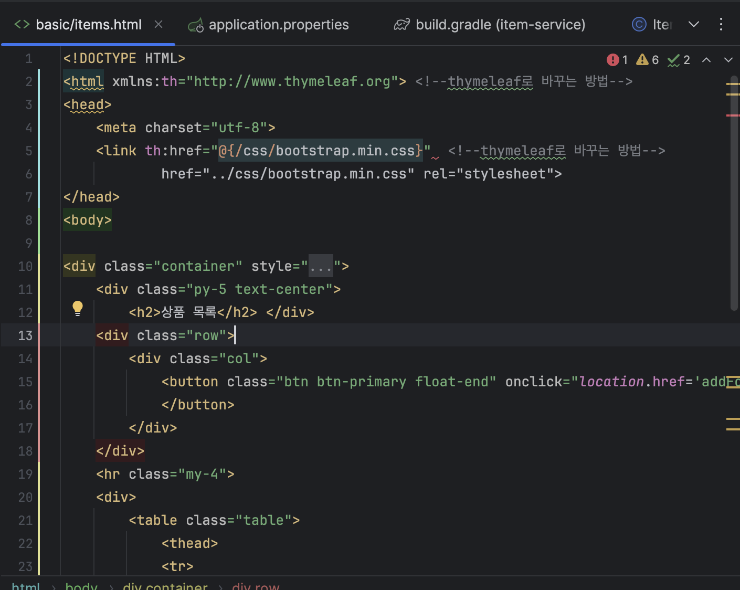Click the Spring leaf icon on application.properties tab
Viewport: 740px width, 590px height.
(x=196, y=25)
